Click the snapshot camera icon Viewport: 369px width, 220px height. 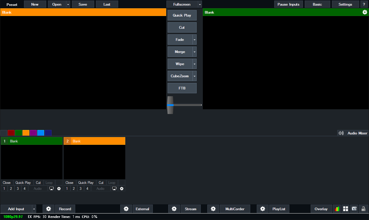click(x=354, y=209)
